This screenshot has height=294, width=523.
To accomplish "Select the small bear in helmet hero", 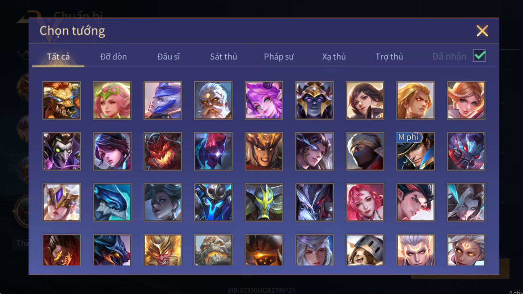I will pos(365,250).
